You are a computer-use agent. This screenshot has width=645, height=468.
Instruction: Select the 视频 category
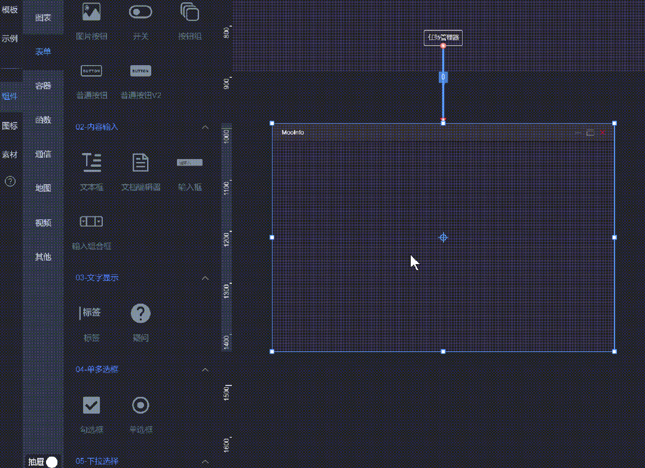click(x=43, y=222)
